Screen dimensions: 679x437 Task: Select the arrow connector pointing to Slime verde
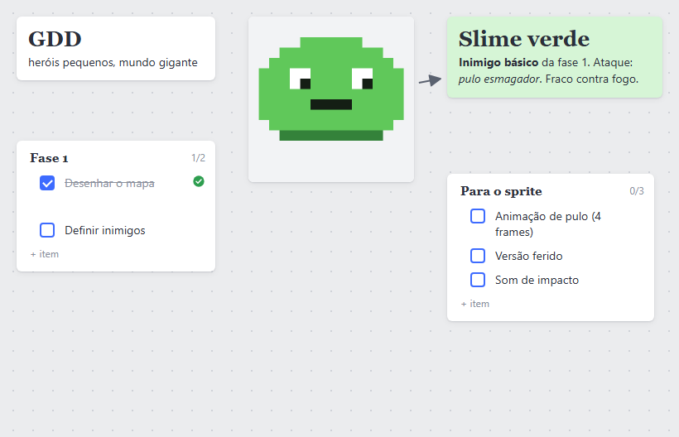(430, 80)
